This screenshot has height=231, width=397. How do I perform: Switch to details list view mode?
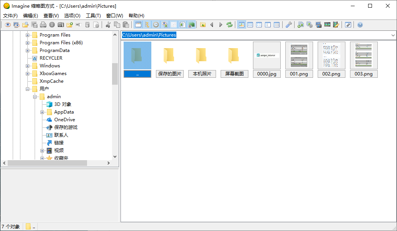point(277,25)
